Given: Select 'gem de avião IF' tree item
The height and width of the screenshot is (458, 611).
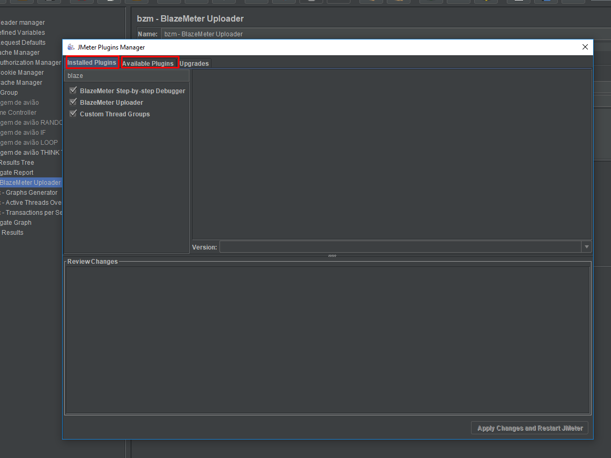Looking at the screenshot, I should tap(23, 133).
